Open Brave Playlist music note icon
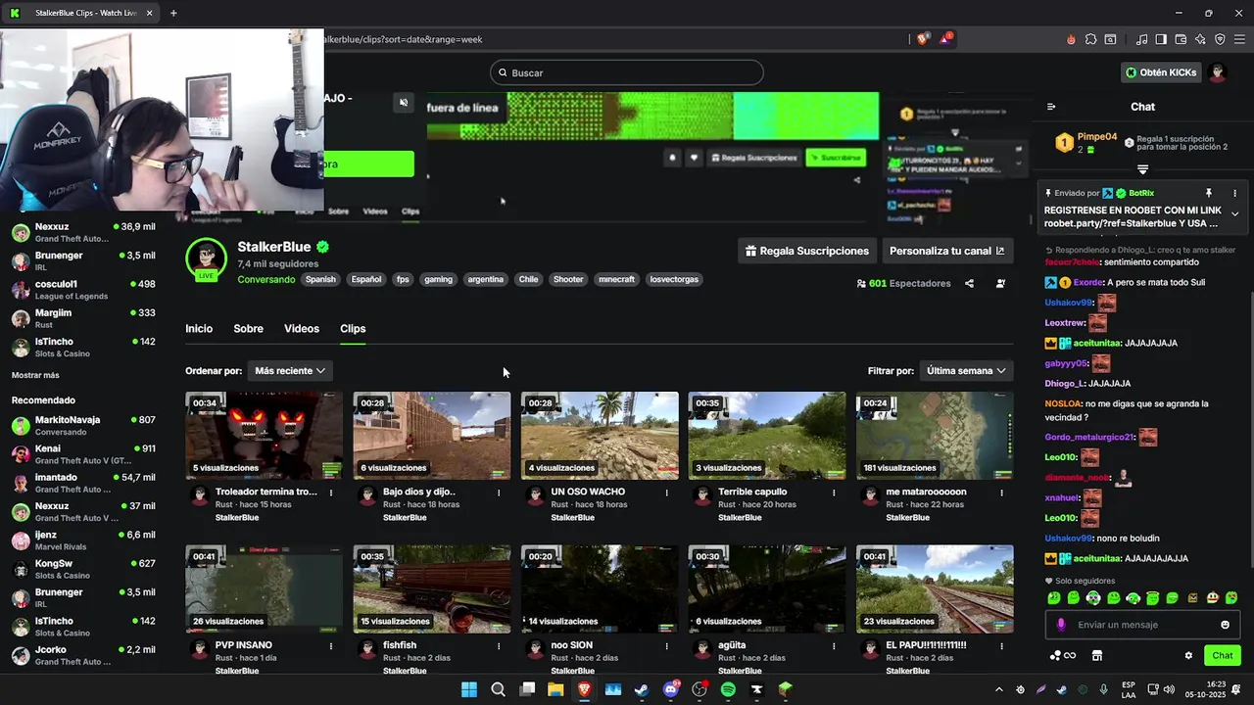 click(x=1141, y=39)
